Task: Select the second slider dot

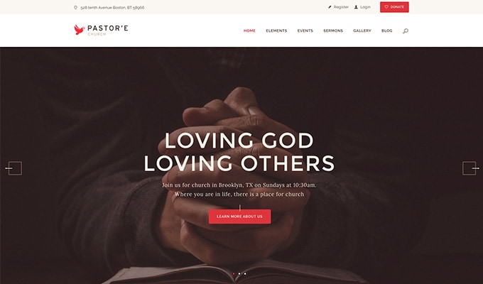Action: click(239, 273)
